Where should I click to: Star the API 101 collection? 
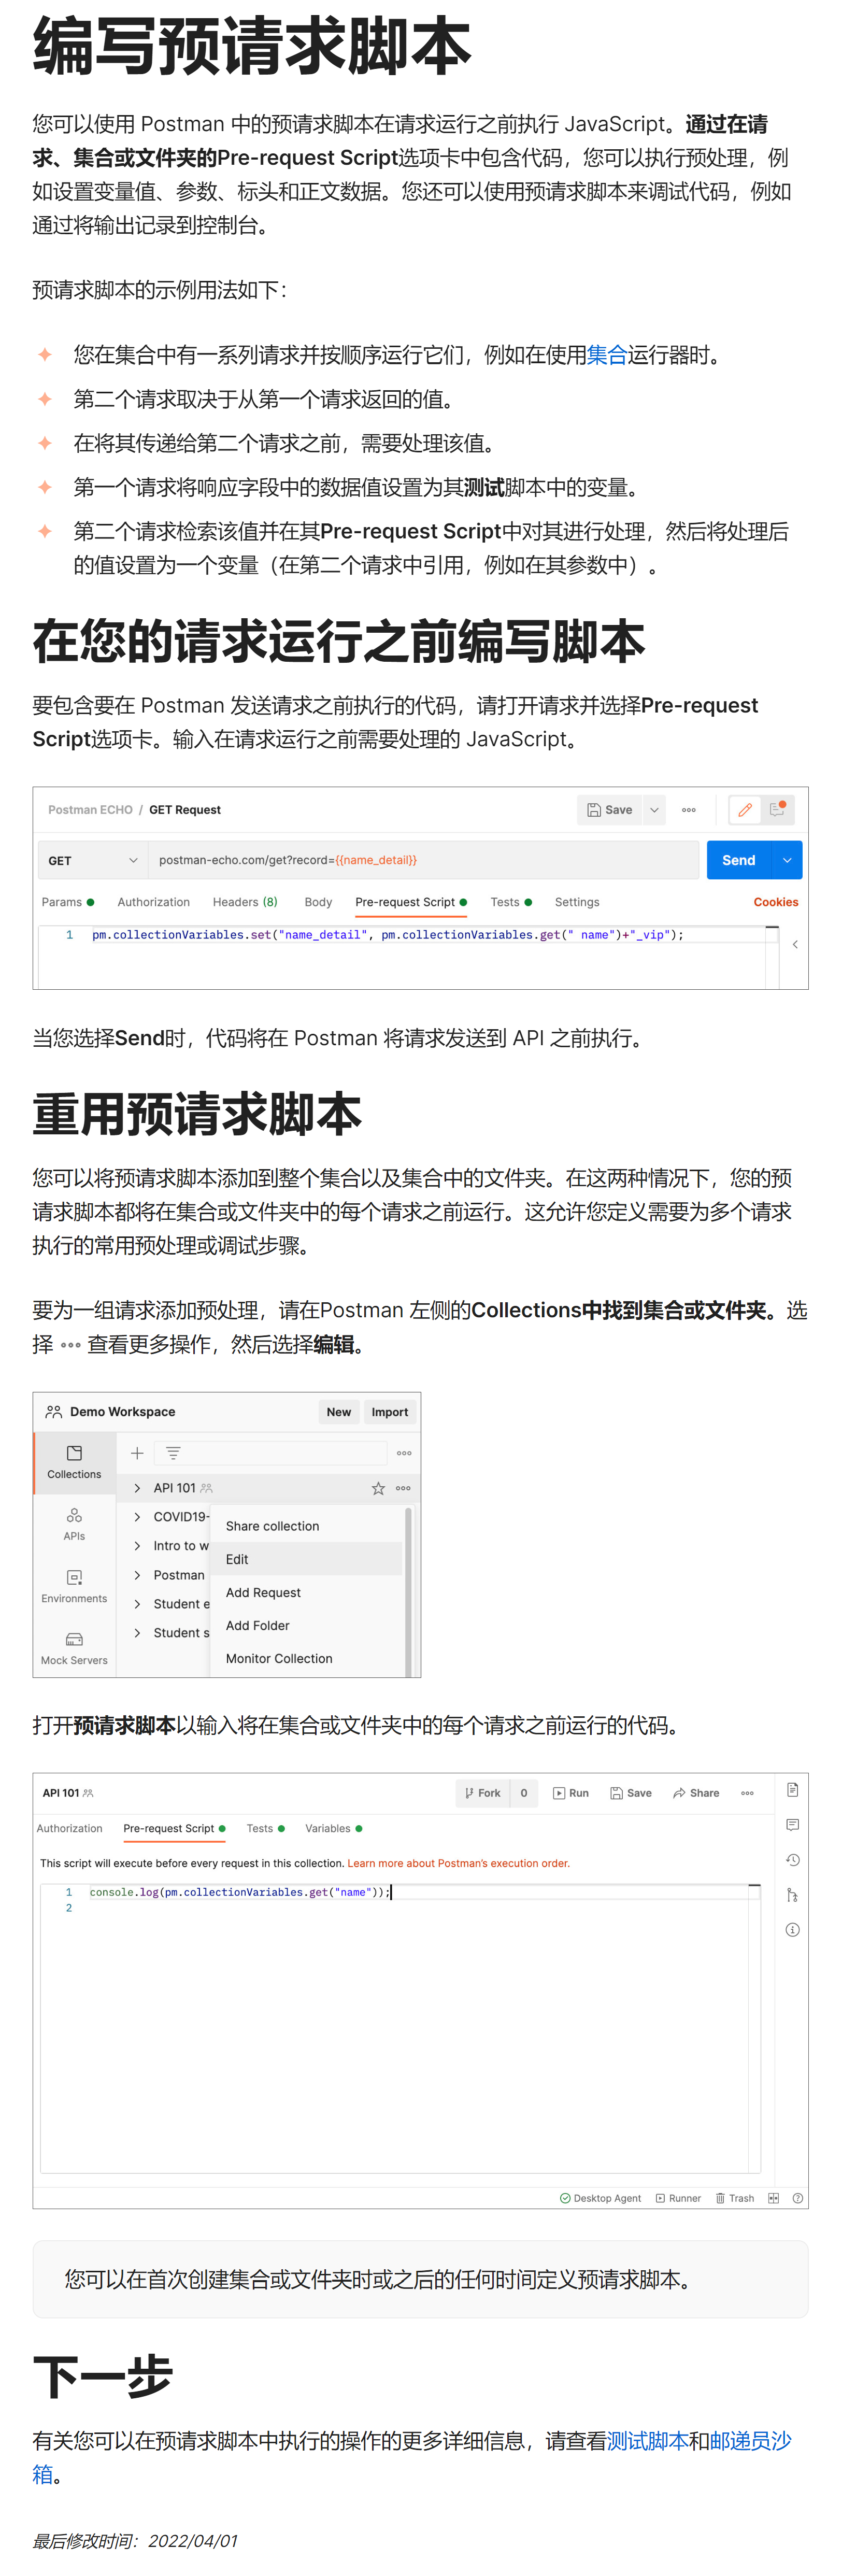click(x=378, y=1488)
